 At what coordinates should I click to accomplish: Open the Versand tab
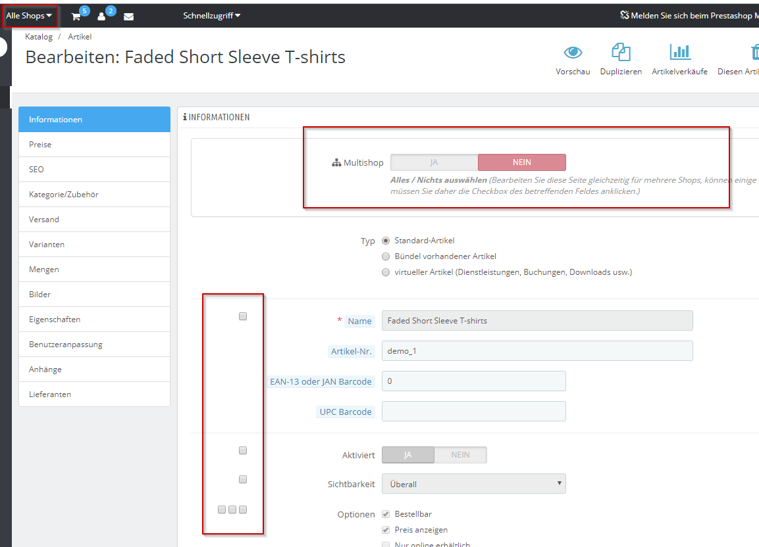tap(94, 220)
